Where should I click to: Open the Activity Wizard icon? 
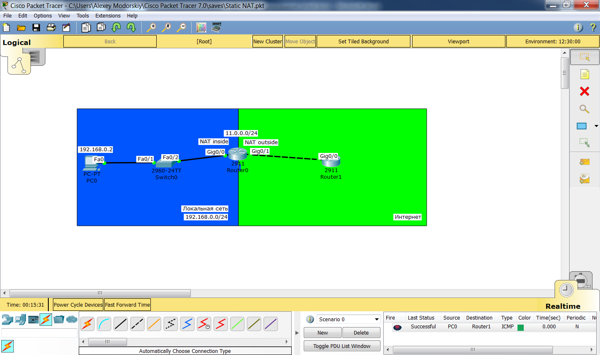tap(66, 27)
